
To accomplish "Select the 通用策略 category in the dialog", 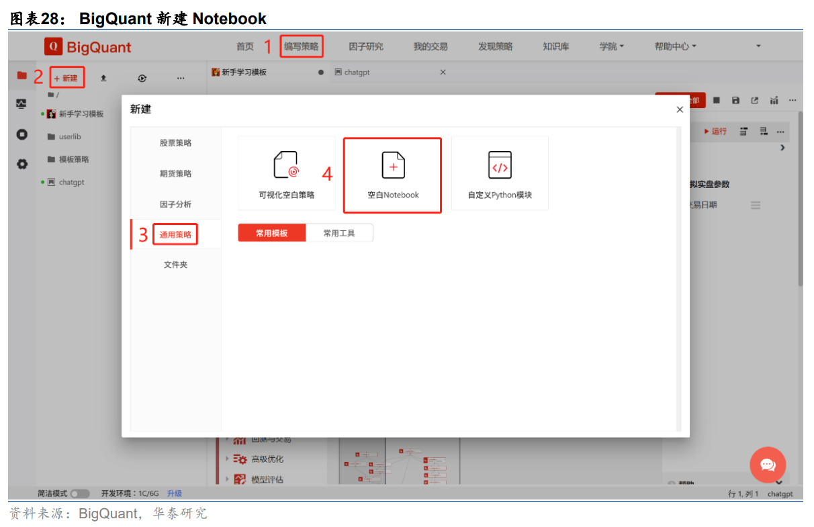I will (176, 234).
